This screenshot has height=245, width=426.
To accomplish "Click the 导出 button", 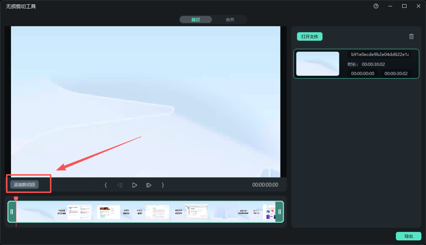I will (408, 236).
